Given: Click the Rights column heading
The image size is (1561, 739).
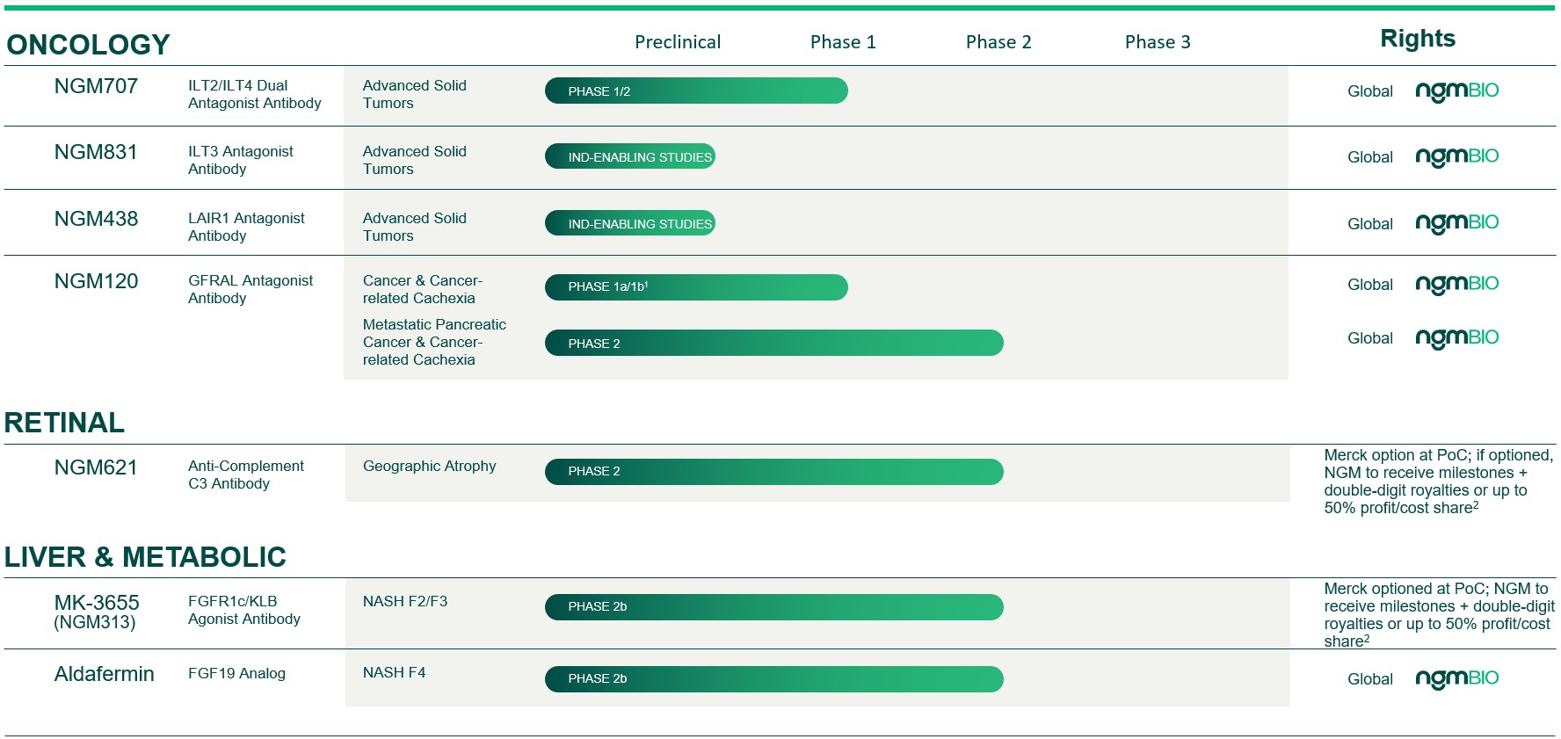Looking at the screenshot, I should 1417,39.
